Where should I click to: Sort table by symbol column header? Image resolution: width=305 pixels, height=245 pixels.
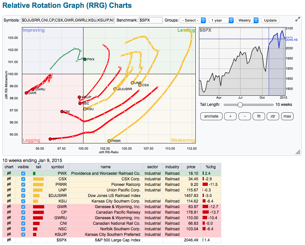coord(57,167)
